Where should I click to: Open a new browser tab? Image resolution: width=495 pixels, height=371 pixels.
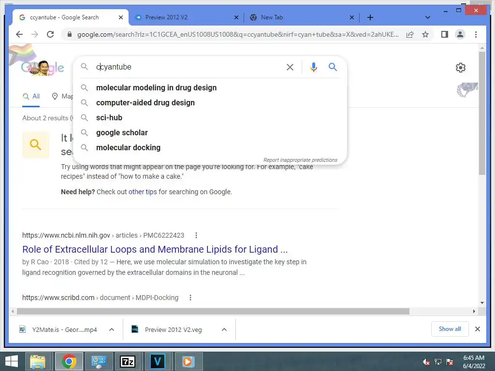click(370, 17)
